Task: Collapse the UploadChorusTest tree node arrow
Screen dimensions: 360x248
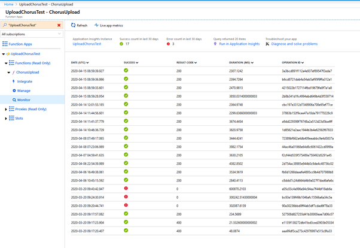Action: (4, 54)
